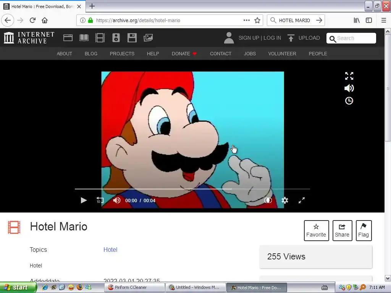Click the taskbar on-screen keyboard icon

pyautogui.click(x=325, y=288)
